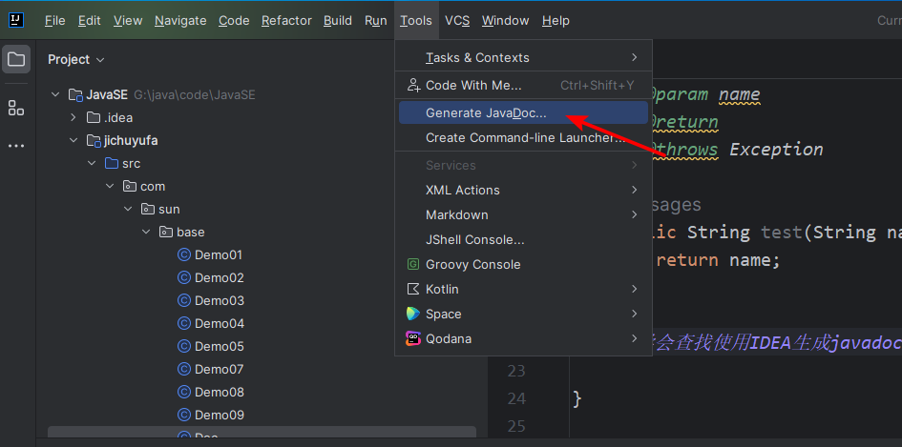
Task: Open Groovy Console from Tools menu
Action: [x=523, y=264]
